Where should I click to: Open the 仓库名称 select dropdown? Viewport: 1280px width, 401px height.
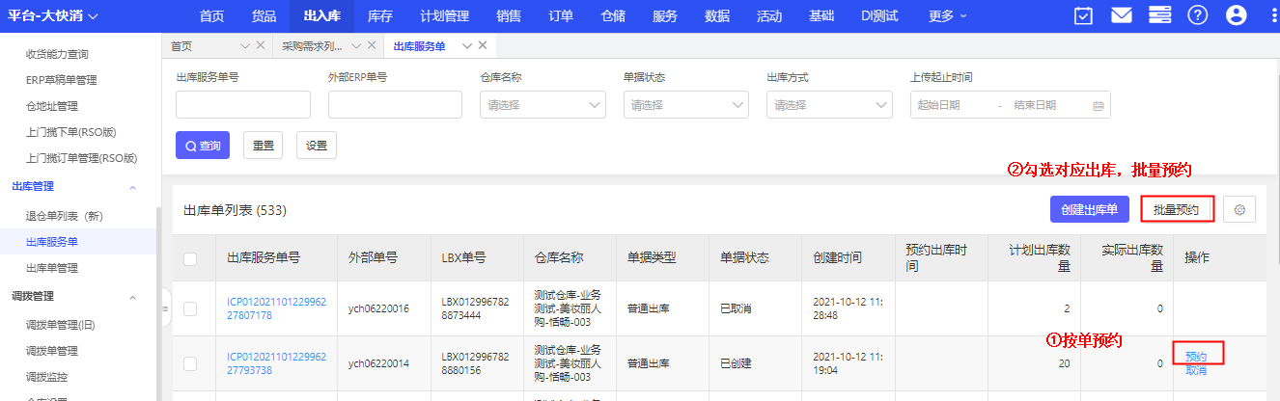pyautogui.click(x=543, y=105)
